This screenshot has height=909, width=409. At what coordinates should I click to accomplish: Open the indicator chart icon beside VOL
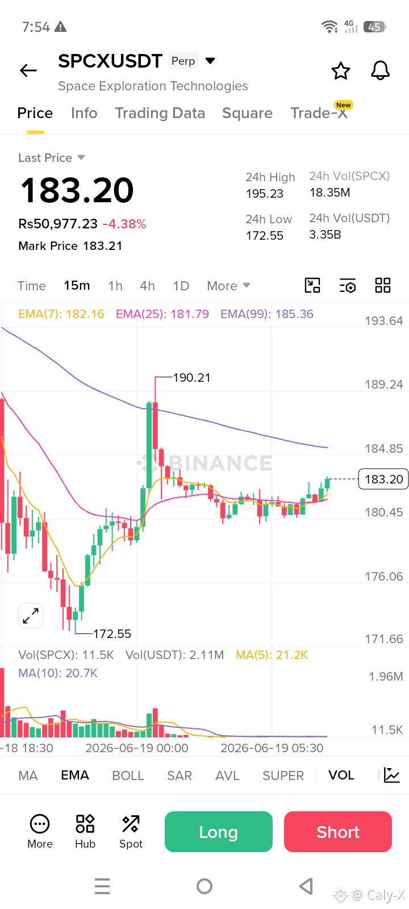(x=392, y=775)
